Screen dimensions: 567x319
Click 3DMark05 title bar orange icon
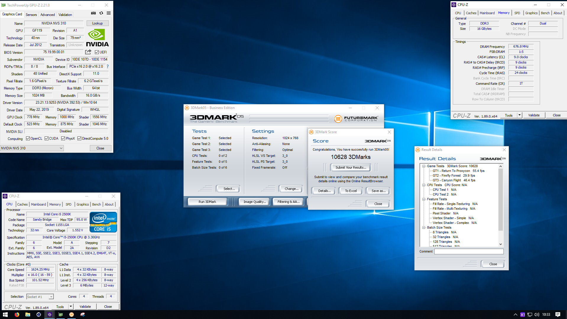coord(187,108)
